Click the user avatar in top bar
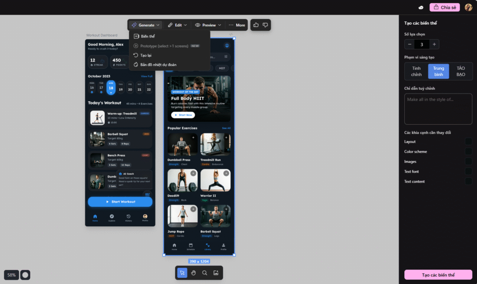The height and width of the screenshot is (284, 477). tap(468, 7)
